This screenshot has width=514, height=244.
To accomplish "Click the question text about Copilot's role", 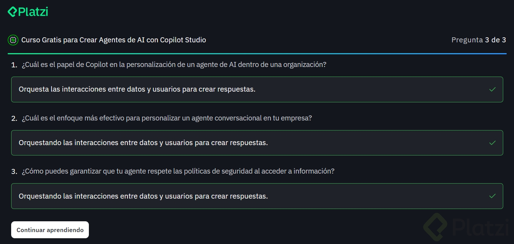I will (174, 65).
